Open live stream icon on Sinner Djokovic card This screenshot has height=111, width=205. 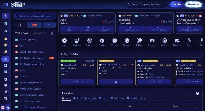[161, 21]
